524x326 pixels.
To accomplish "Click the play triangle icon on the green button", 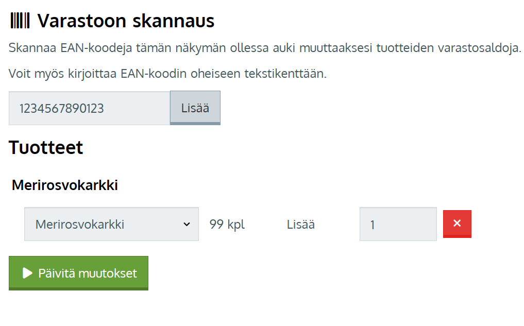I will 28,273.
